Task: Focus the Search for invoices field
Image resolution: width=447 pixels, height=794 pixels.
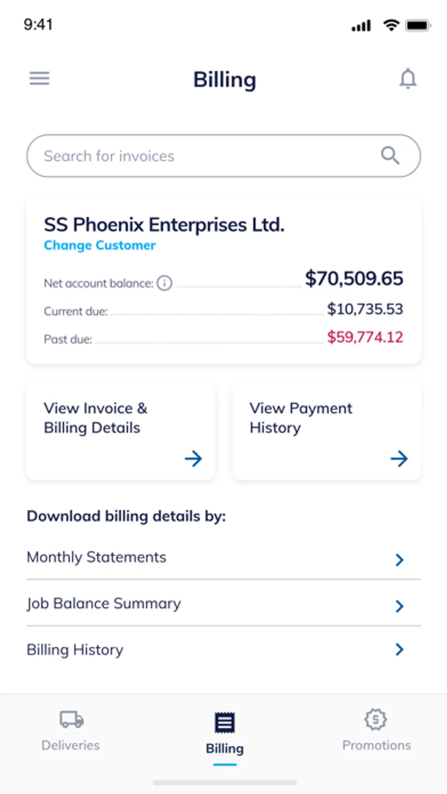Action: click(x=199, y=156)
